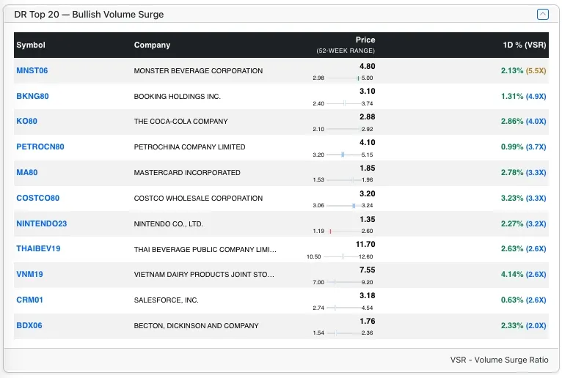Click NINTENDO23 52-week range bar
This screenshot has height=378, width=562.
pos(343,231)
